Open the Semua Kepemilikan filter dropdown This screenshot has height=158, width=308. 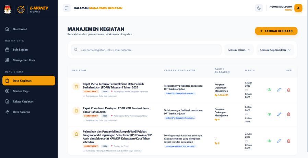(x=275, y=50)
